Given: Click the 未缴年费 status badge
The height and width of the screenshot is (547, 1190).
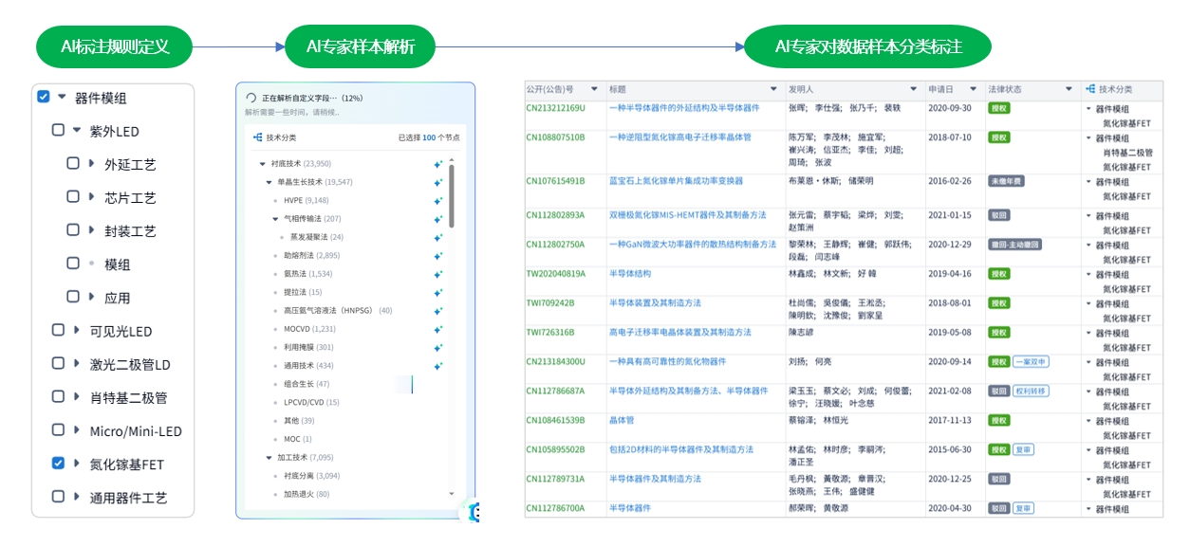Looking at the screenshot, I should [x=1006, y=181].
